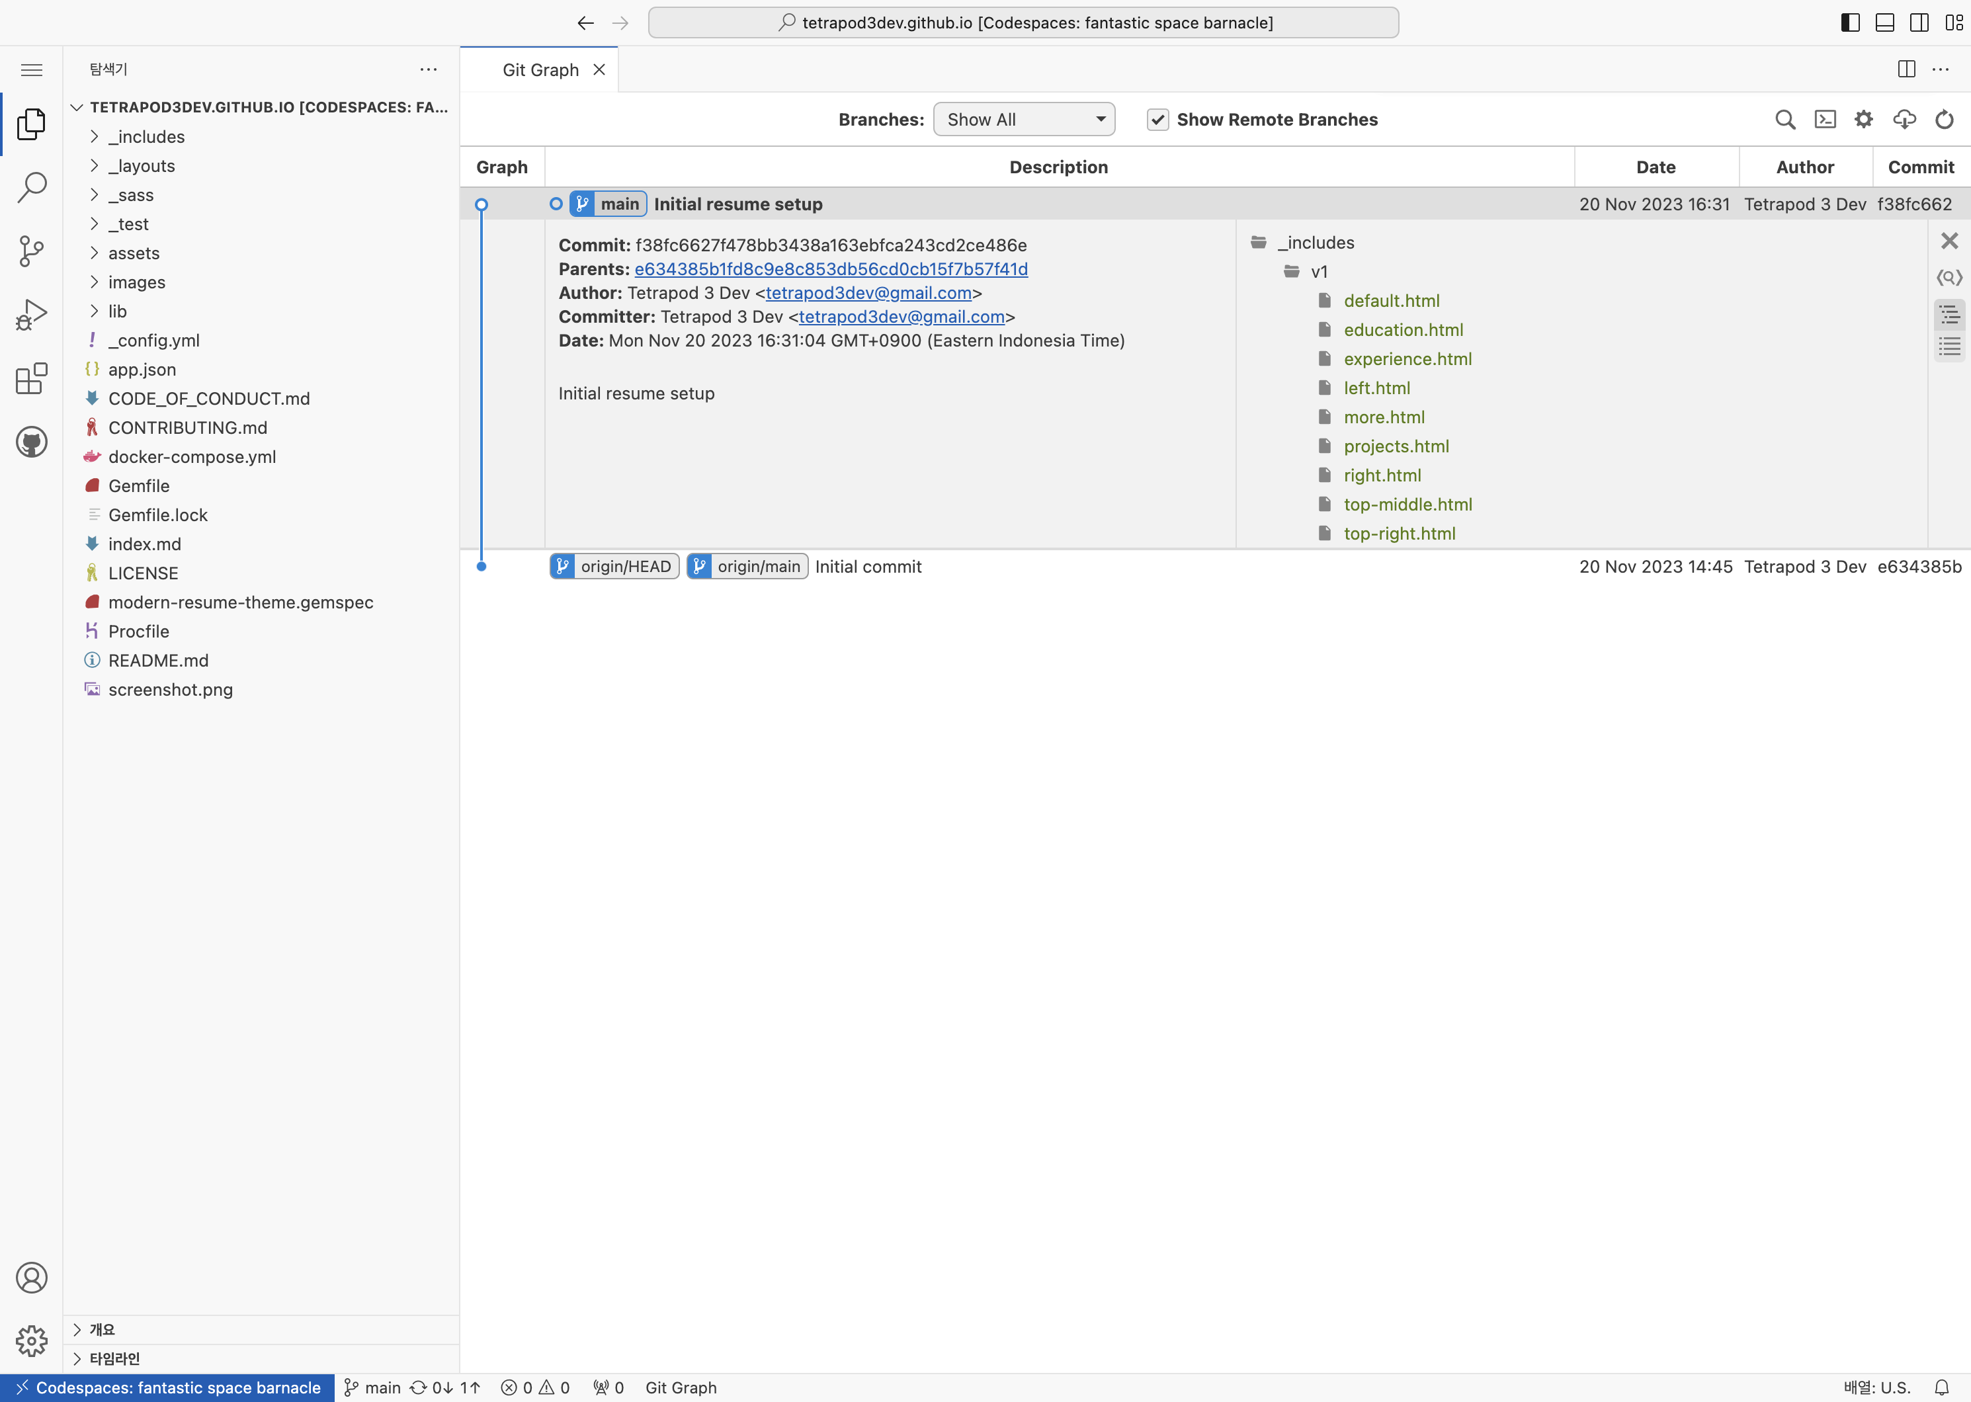
Task: Go back with navigation arrow
Action: pyautogui.click(x=585, y=22)
